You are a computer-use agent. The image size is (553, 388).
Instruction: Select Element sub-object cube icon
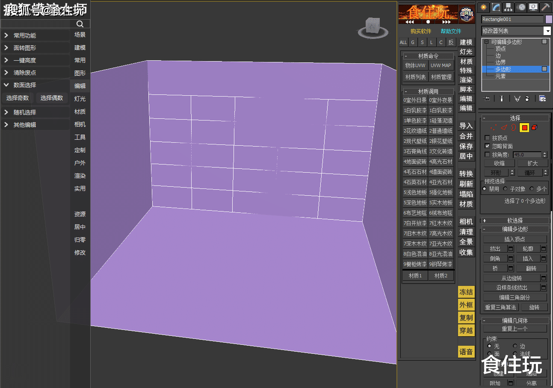coord(535,127)
